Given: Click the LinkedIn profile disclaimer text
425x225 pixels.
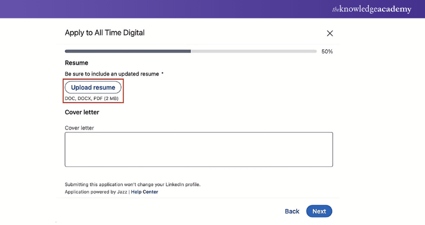Looking at the screenshot, I should pyautogui.click(x=132, y=184).
